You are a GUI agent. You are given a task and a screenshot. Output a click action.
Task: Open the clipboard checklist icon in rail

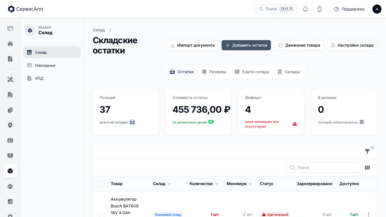(10, 110)
